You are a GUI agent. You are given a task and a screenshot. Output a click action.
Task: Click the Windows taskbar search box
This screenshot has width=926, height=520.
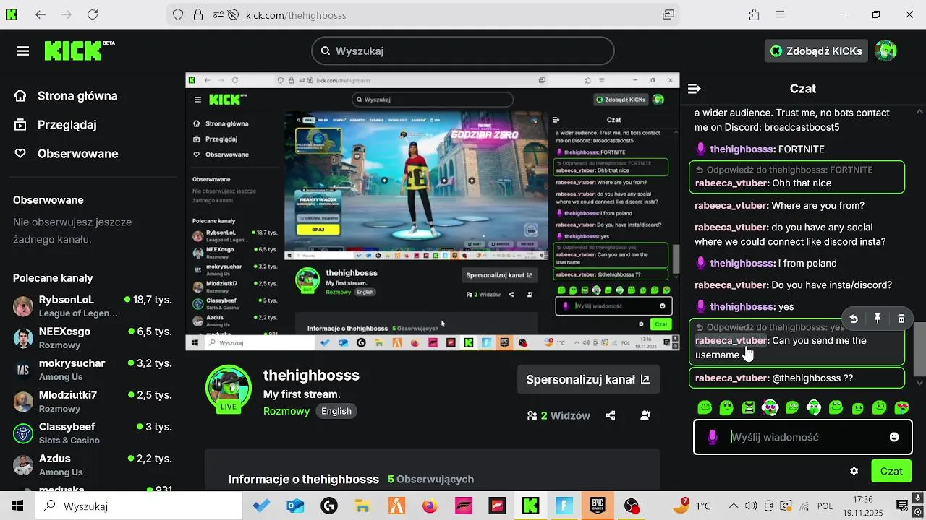point(138,506)
